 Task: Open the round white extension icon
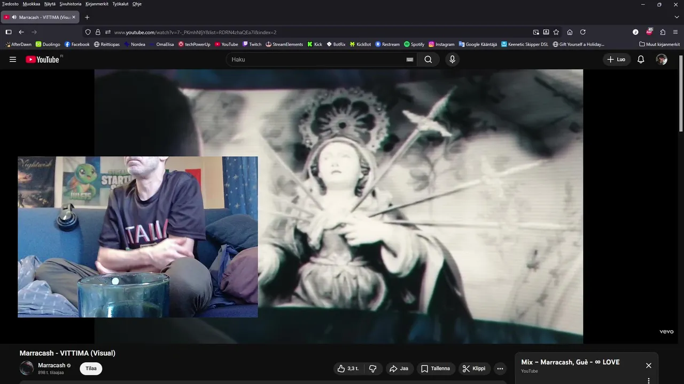pyautogui.click(x=635, y=32)
